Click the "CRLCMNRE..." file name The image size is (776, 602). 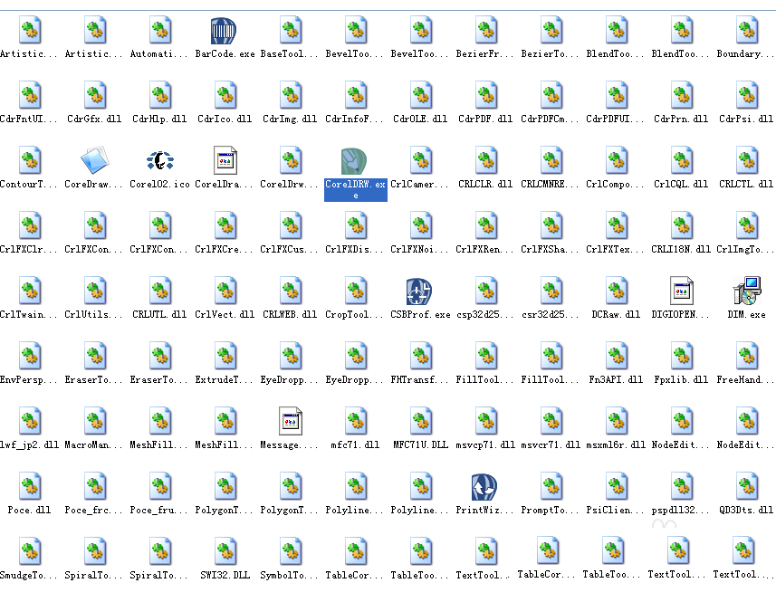click(x=551, y=185)
